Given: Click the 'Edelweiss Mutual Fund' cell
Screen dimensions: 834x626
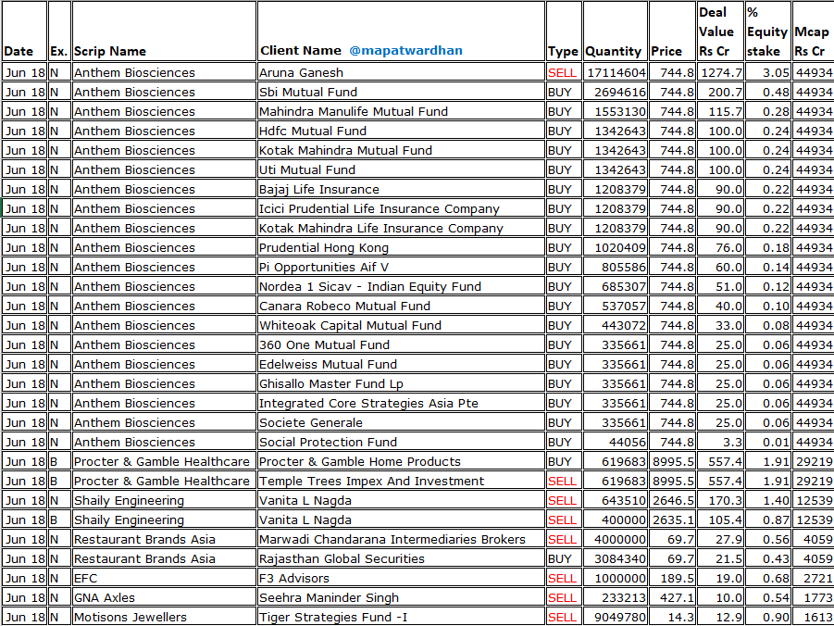Looking at the screenshot, I should pyautogui.click(x=401, y=364).
